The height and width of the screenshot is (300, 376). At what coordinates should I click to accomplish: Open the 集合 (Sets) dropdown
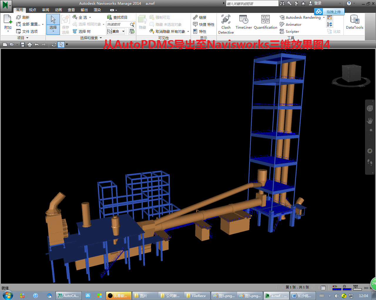coord(116,31)
